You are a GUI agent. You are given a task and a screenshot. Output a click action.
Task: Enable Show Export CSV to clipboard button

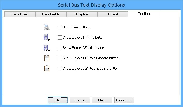tap(60, 68)
